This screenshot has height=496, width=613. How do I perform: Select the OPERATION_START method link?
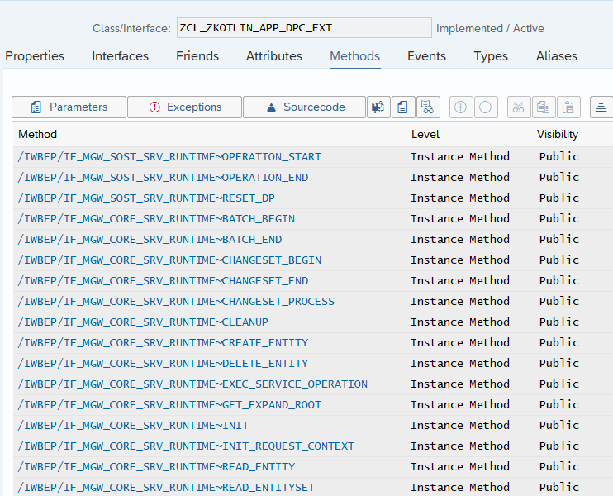(169, 157)
